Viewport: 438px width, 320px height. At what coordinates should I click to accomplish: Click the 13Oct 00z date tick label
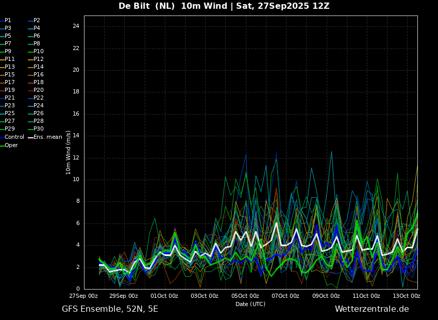407,296
